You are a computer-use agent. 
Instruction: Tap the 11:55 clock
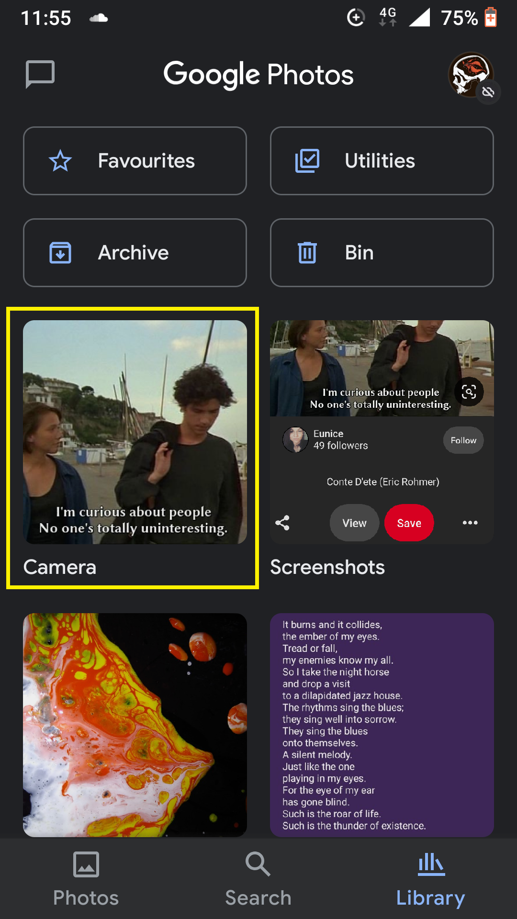click(46, 18)
